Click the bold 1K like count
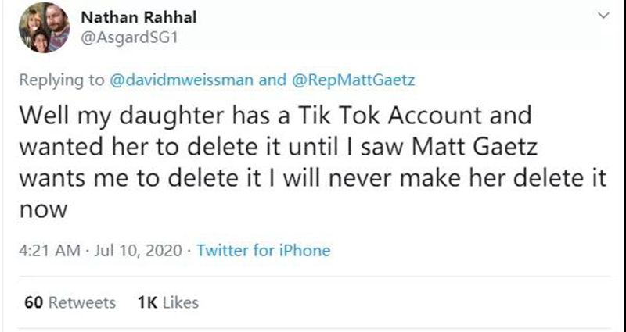 [147, 302]
